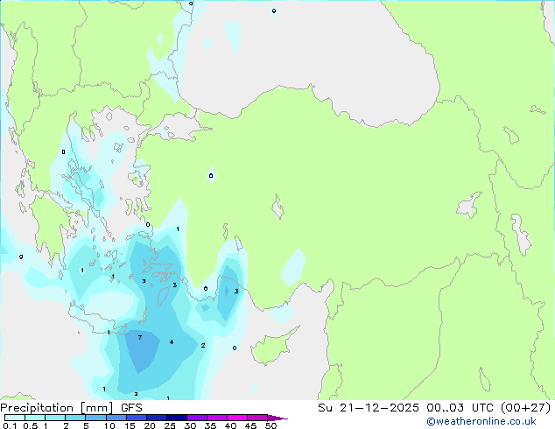This screenshot has height=429, width=555.
Task: Click legend tick label '45'
Action: click(250, 425)
